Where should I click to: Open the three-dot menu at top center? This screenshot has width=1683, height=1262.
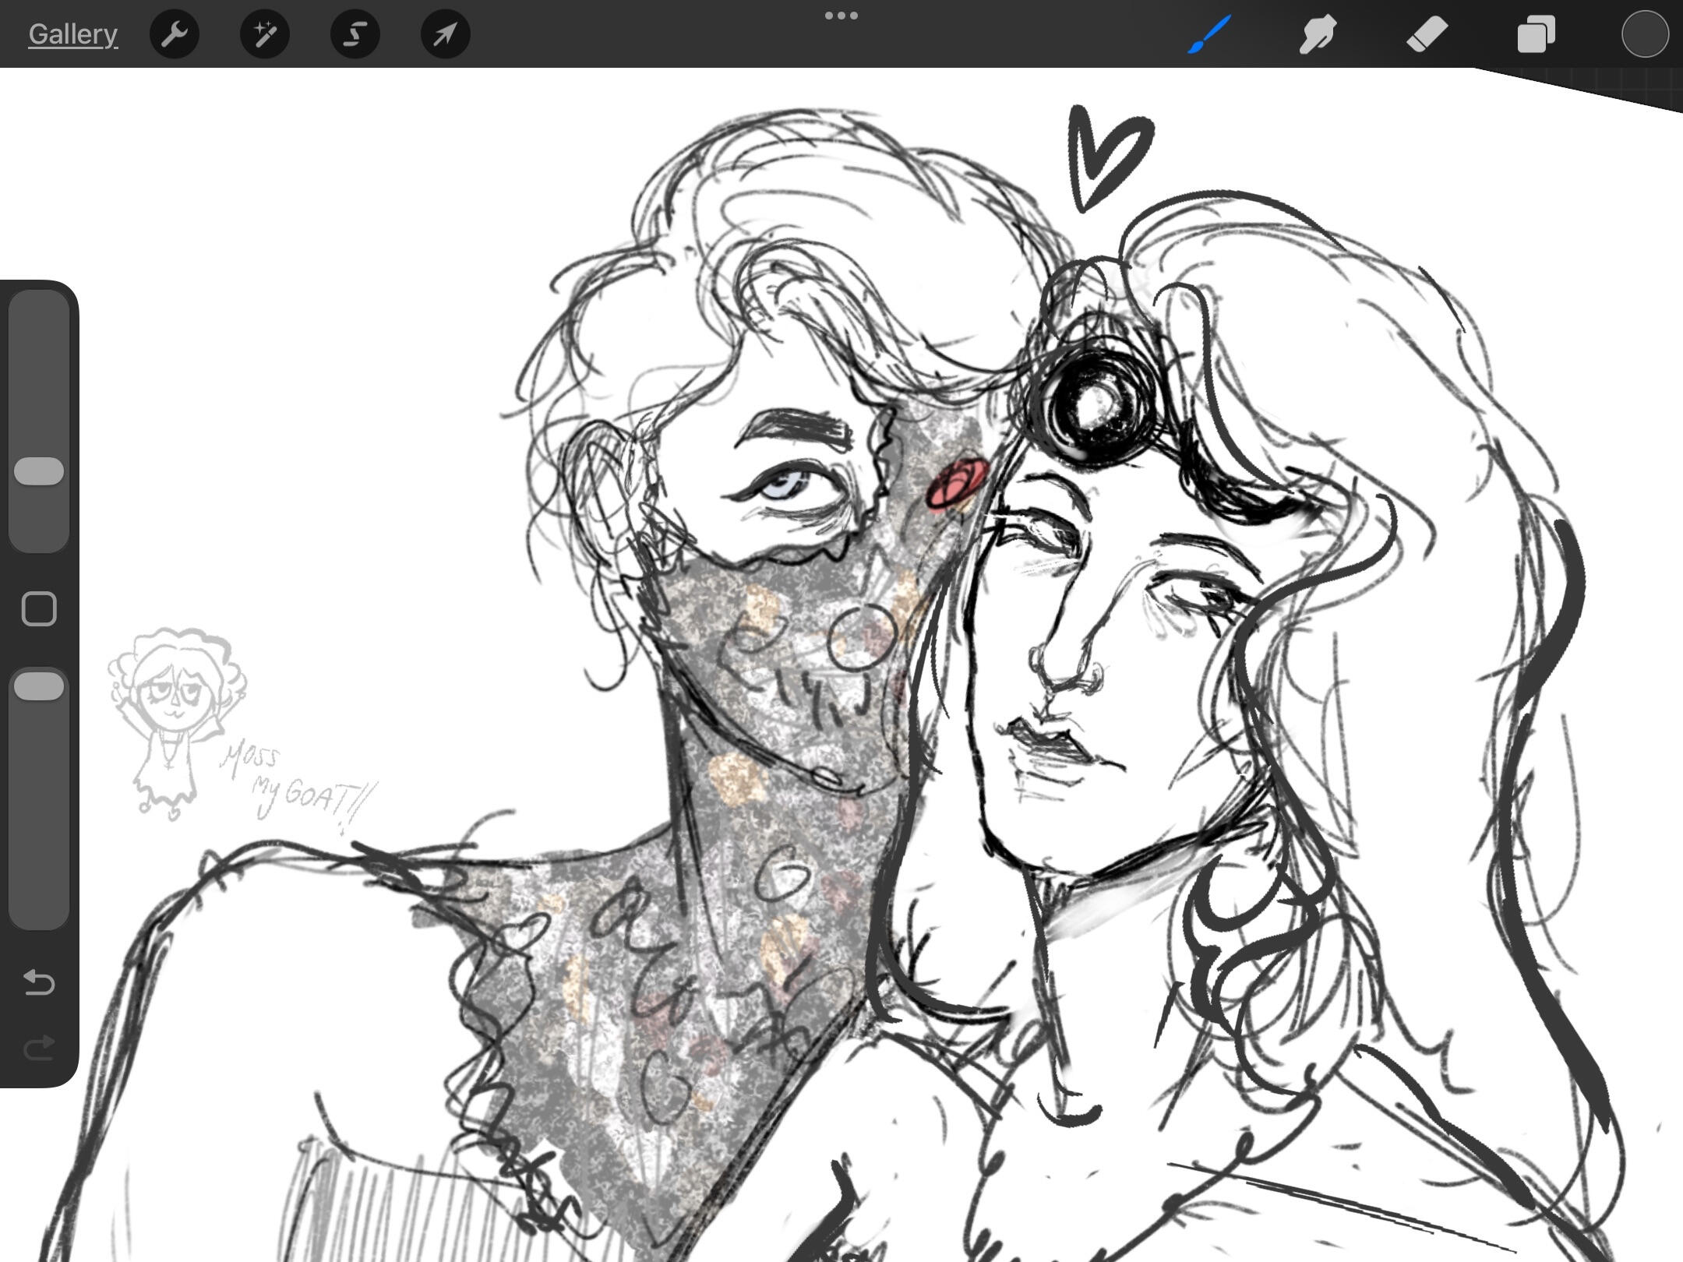[x=841, y=16]
